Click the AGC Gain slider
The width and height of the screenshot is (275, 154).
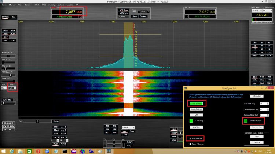point(8,75)
